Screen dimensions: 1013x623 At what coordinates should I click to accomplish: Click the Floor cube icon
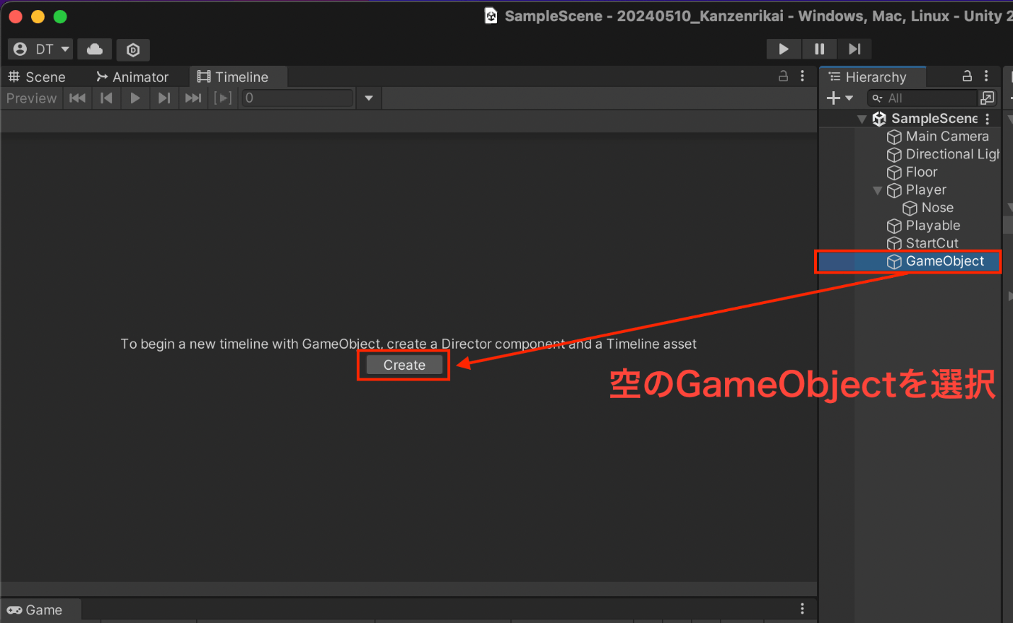[x=894, y=172]
